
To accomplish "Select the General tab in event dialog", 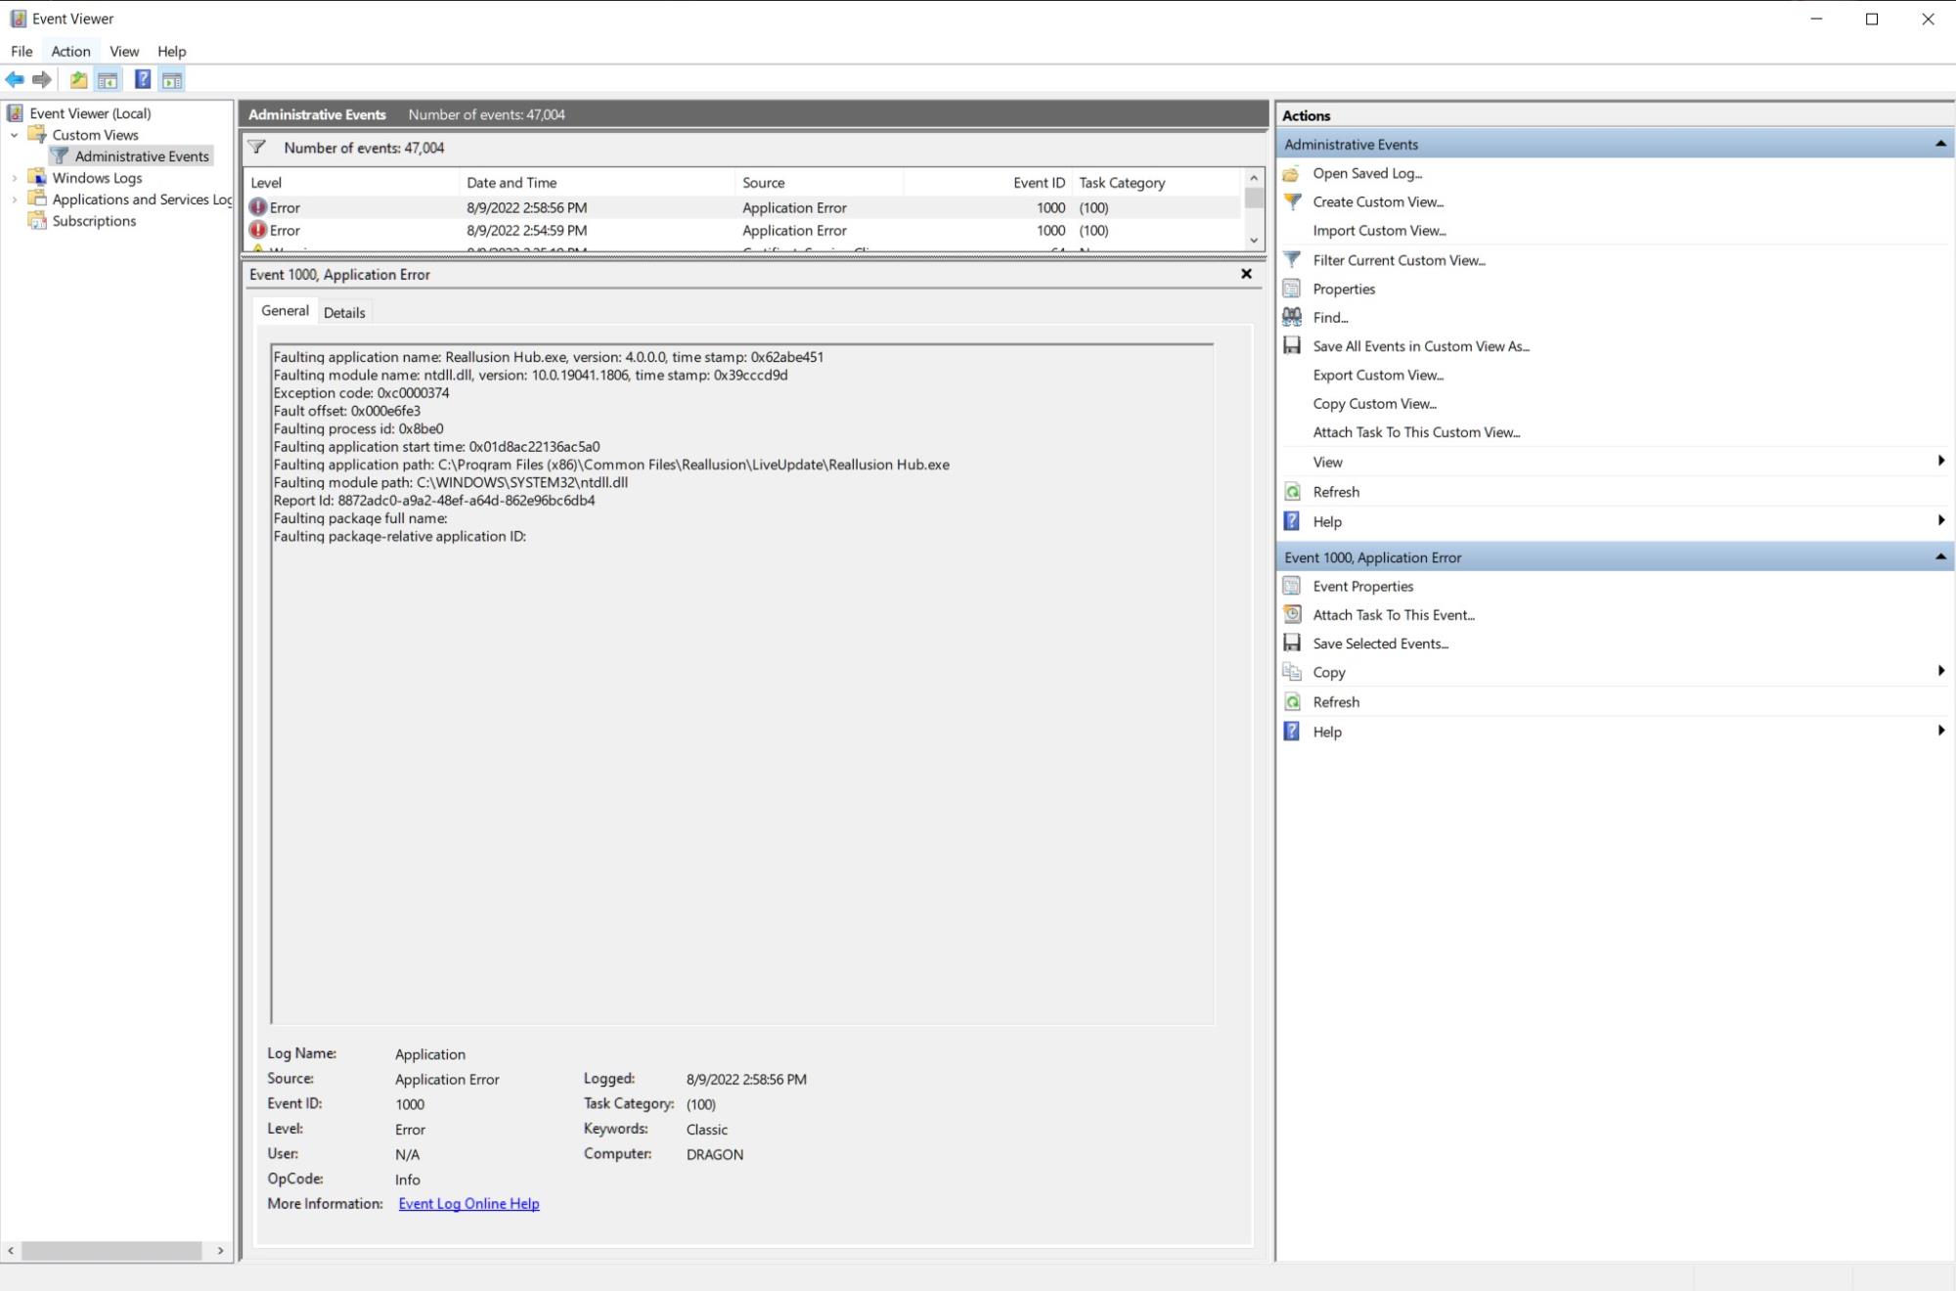I will pyautogui.click(x=286, y=310).
